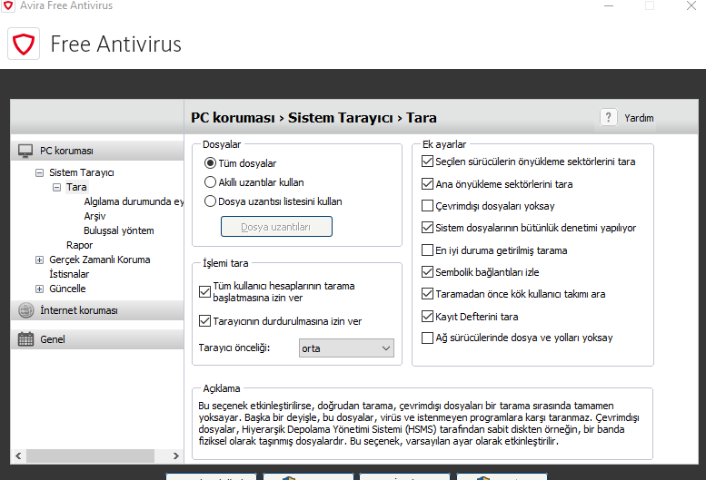
Task: Select Gerçek Zamanlı Koruma tree item
Action: [x=100, y=260]
